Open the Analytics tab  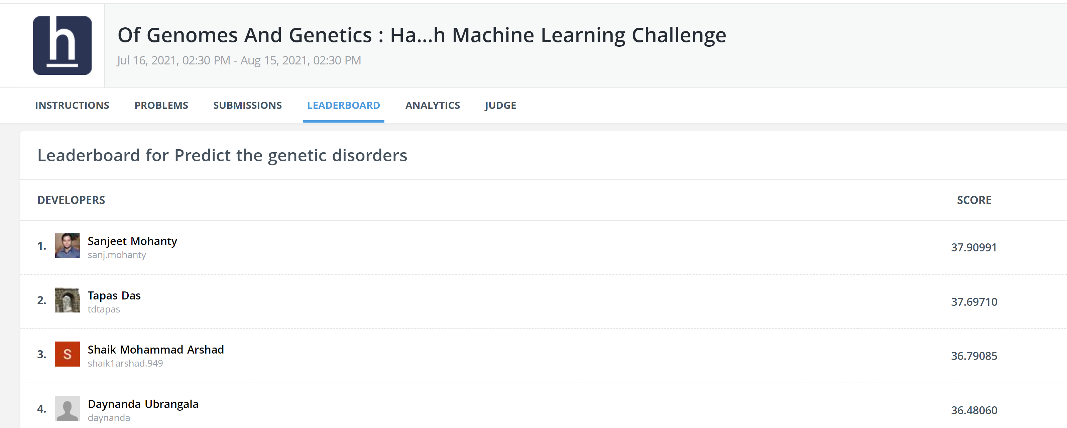(x=433, y=105)
